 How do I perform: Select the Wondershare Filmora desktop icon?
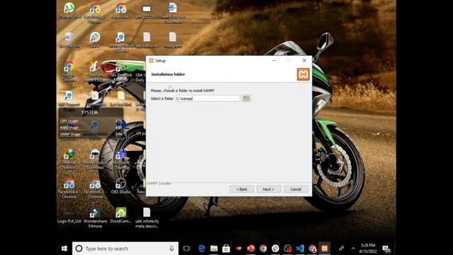95,217
